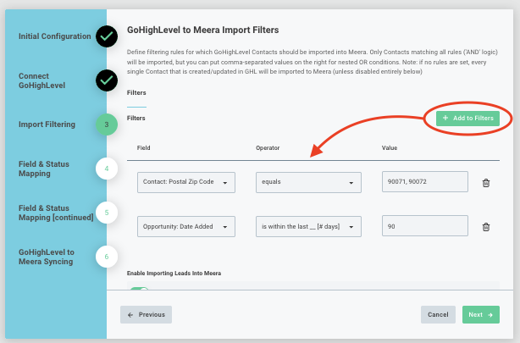
Task: Click the Field column header
Action: point(144,148)
